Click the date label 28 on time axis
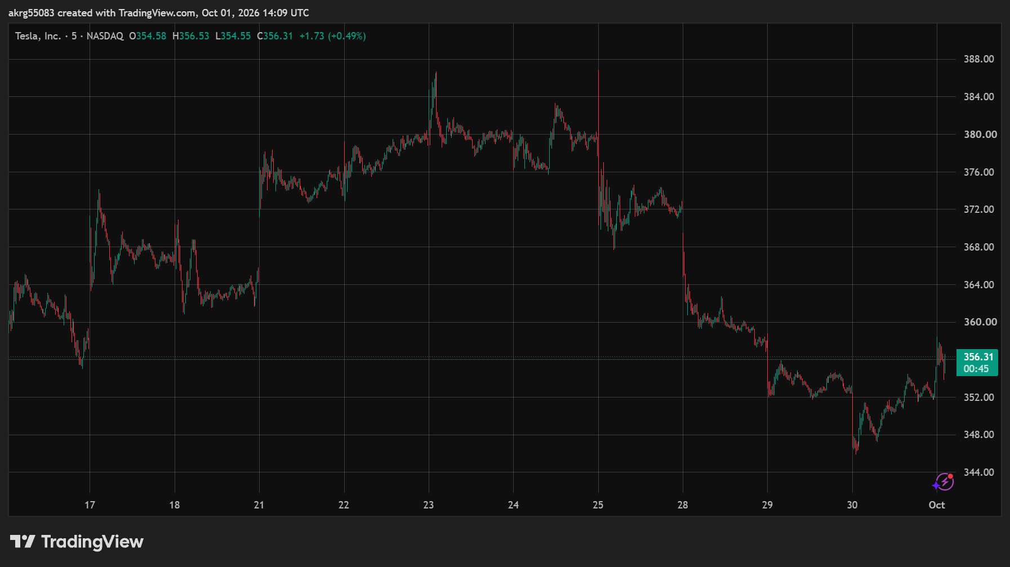 pos(683,505)
